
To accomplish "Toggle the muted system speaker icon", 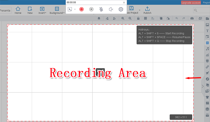I will coord(111,9).
